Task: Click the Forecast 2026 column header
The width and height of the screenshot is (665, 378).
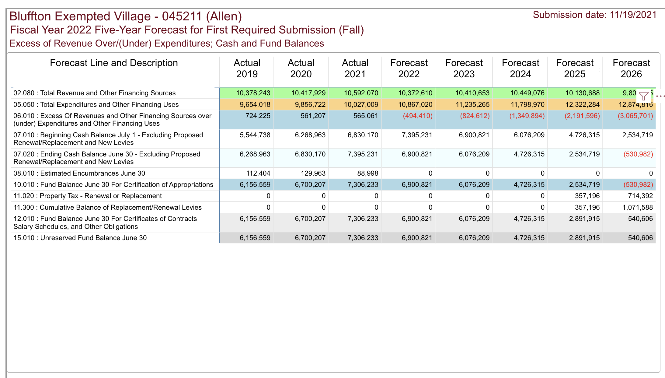Action: point(631,68)
